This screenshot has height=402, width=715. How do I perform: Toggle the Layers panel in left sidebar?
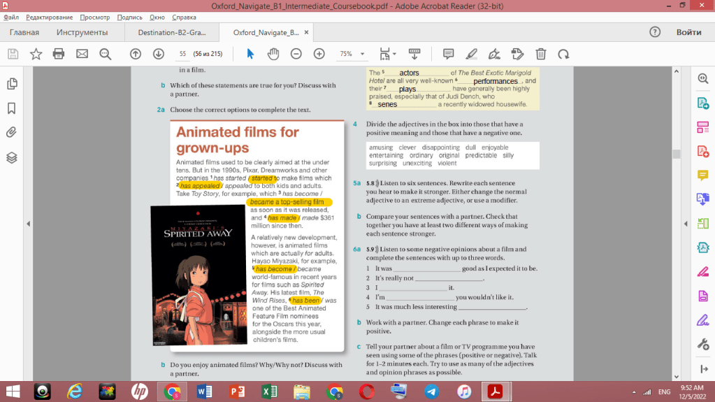[12, 157]
